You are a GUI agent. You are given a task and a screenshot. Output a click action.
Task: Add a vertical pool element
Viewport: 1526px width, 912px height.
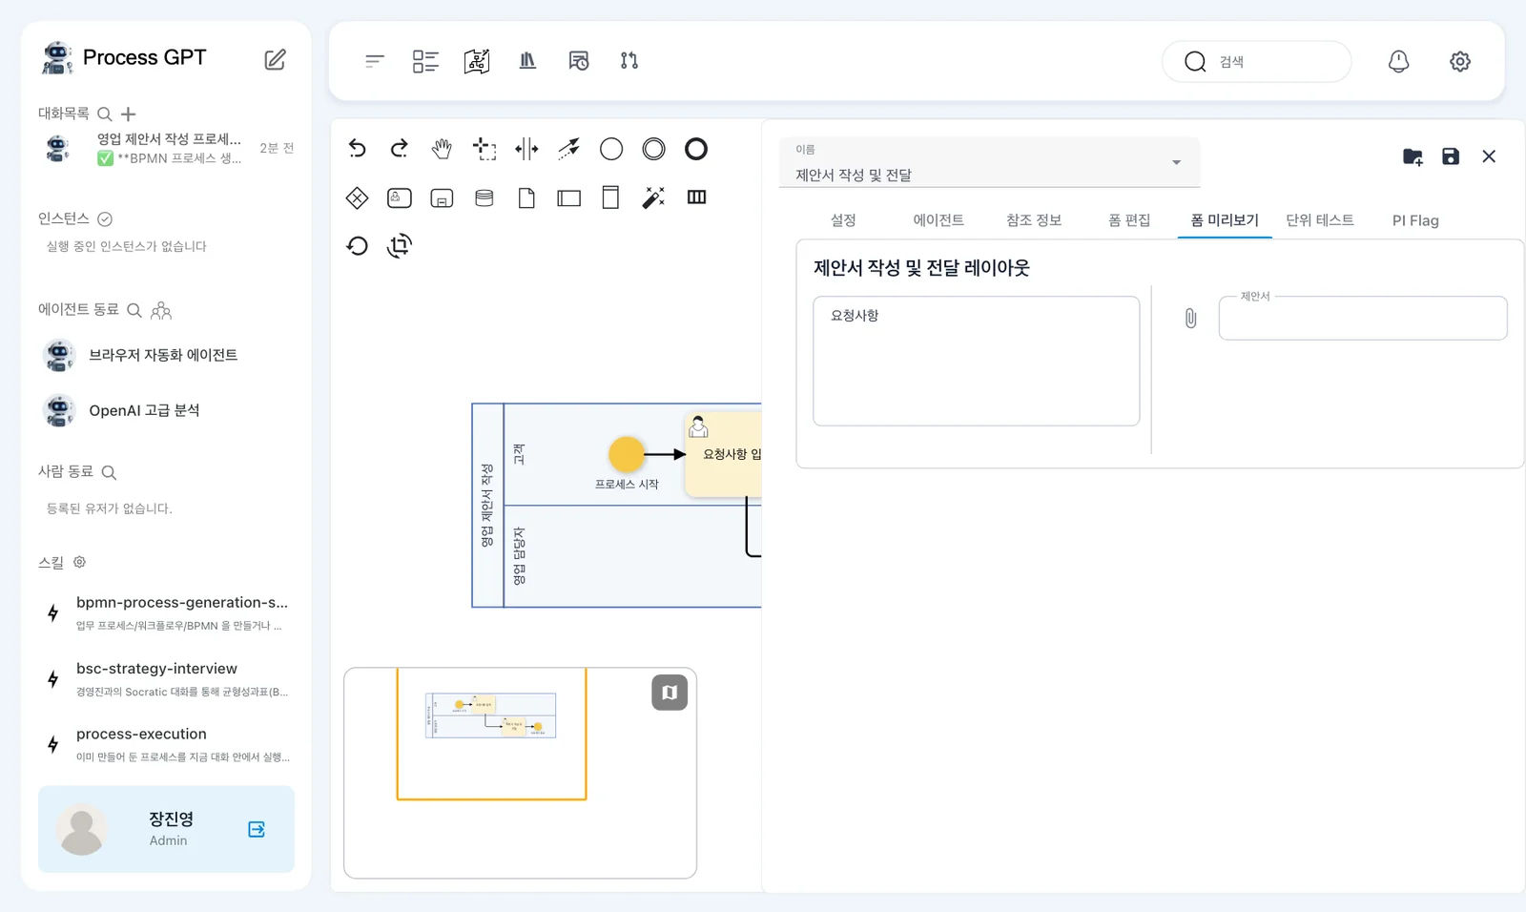611,197
